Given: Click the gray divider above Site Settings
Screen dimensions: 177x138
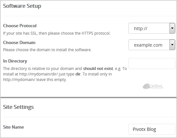Looking at the screenshot, I should [x=89, y=97].
